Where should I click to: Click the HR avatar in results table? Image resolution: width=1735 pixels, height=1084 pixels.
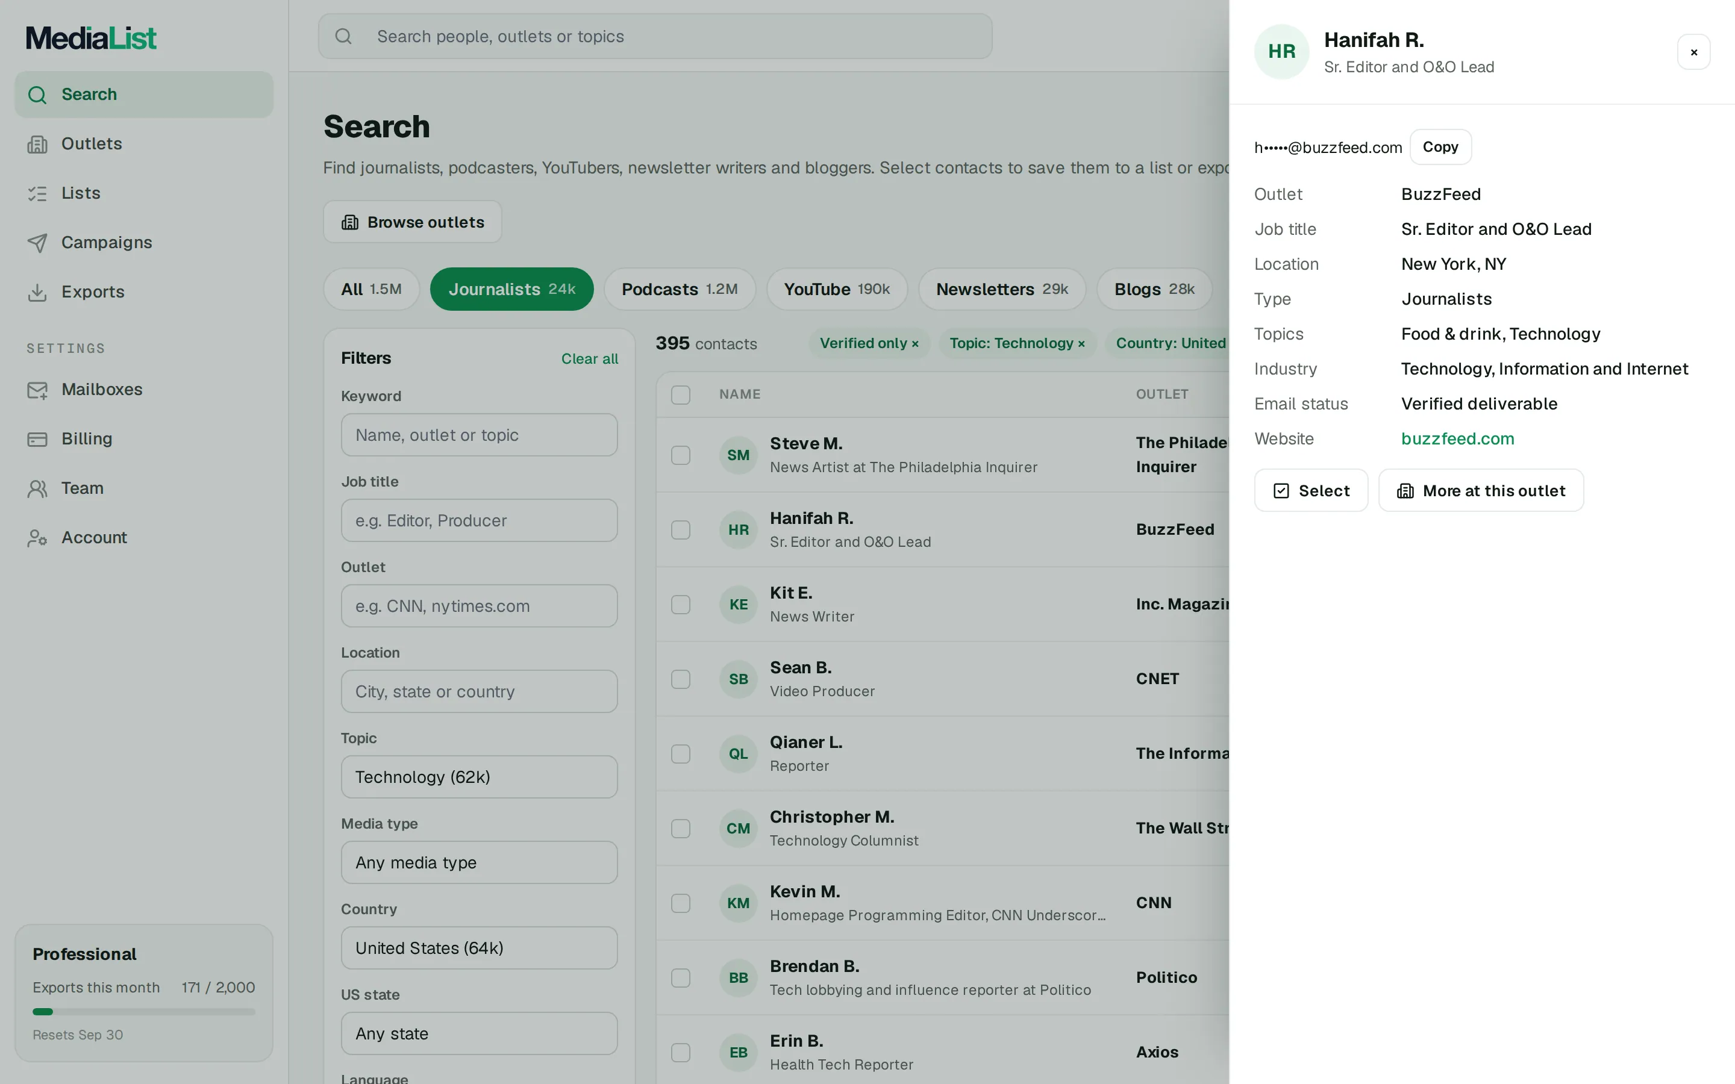pos(739,530)
